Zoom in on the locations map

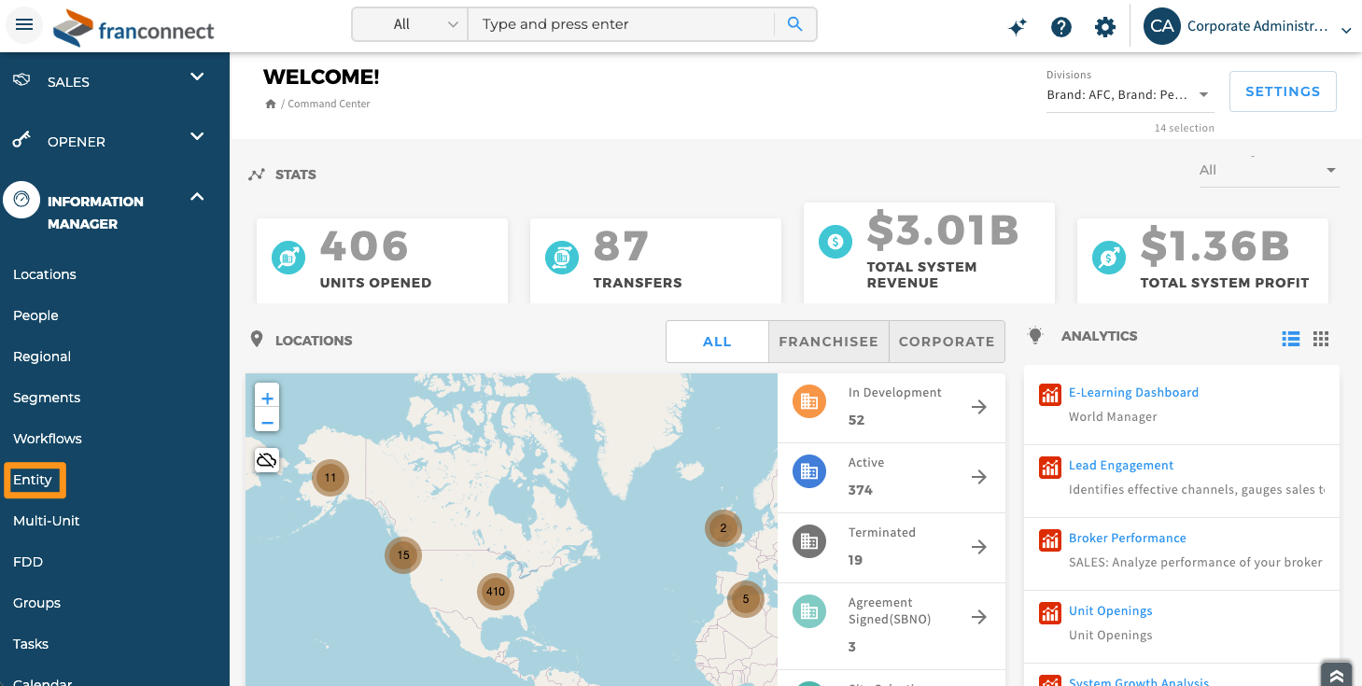coord(267,398)
